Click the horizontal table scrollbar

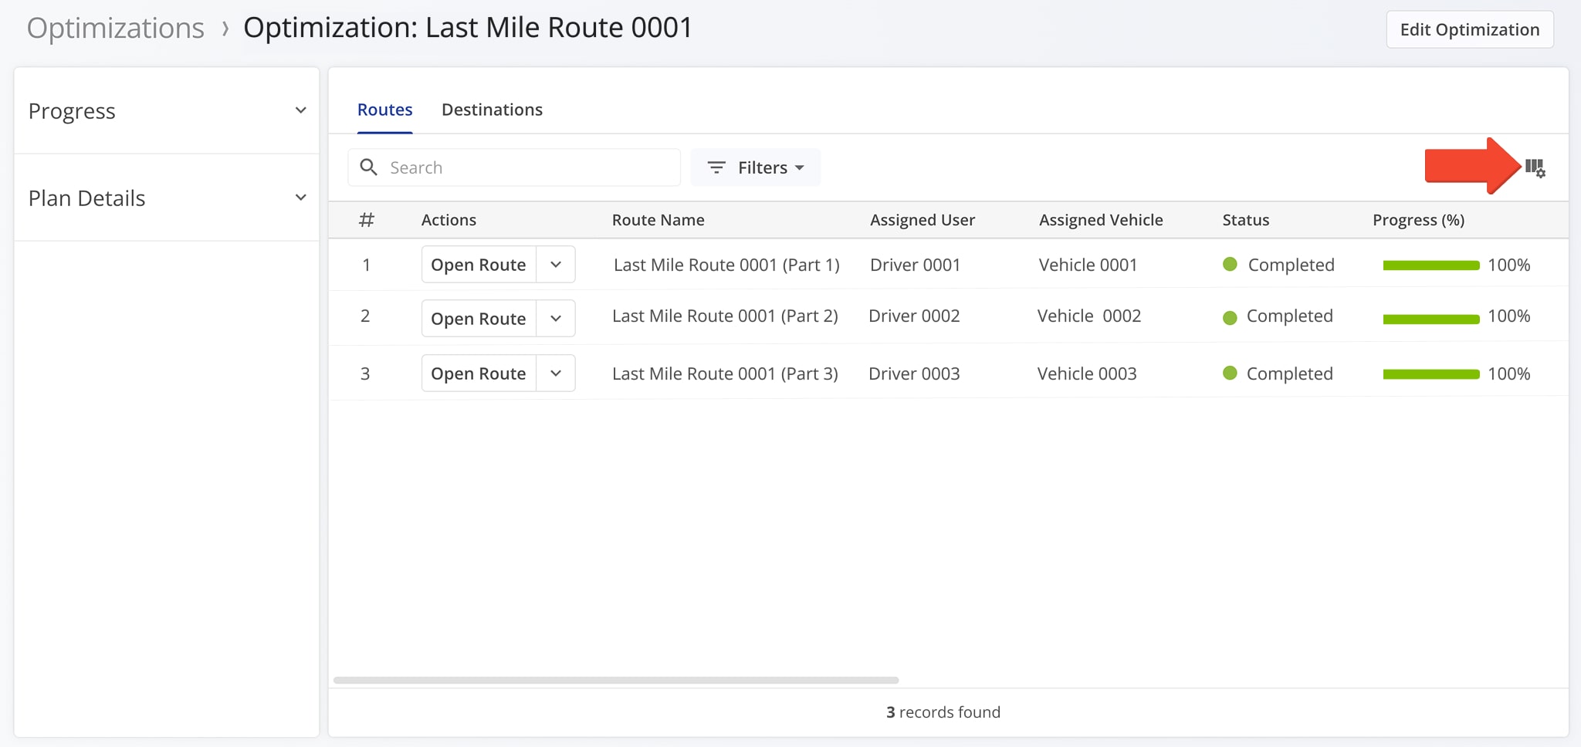pos(615,680)
